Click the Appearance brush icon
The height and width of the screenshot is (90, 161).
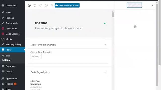(x=3, y=78)
